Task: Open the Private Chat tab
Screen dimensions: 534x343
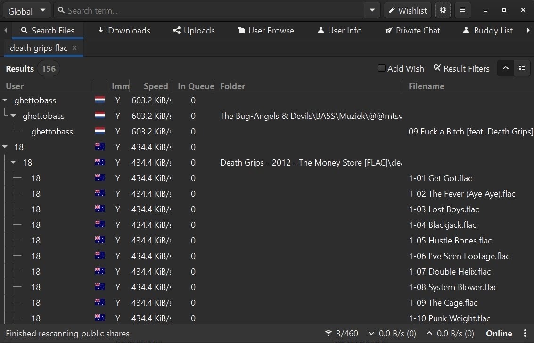Action: (x=412, y=31)
